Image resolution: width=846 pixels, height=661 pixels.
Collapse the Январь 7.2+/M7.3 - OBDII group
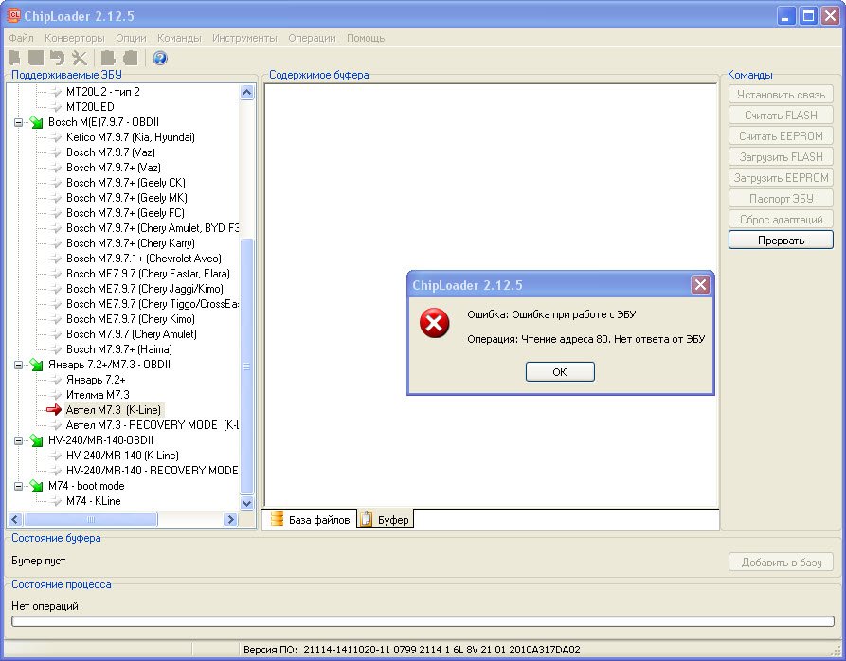(x=19, y=365)
